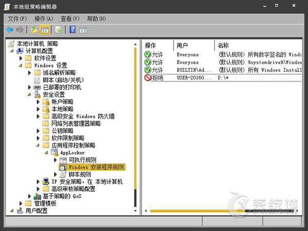Open the 查看(V) menu
The width and height of the screenshot is (308, 231).
pyautogui.click(x=70, y=19)
